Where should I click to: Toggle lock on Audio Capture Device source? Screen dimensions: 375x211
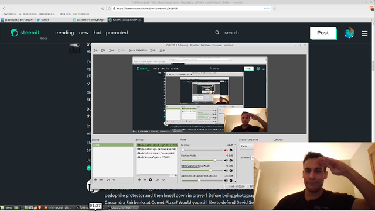pyautogui.click(x=142, y=149)
